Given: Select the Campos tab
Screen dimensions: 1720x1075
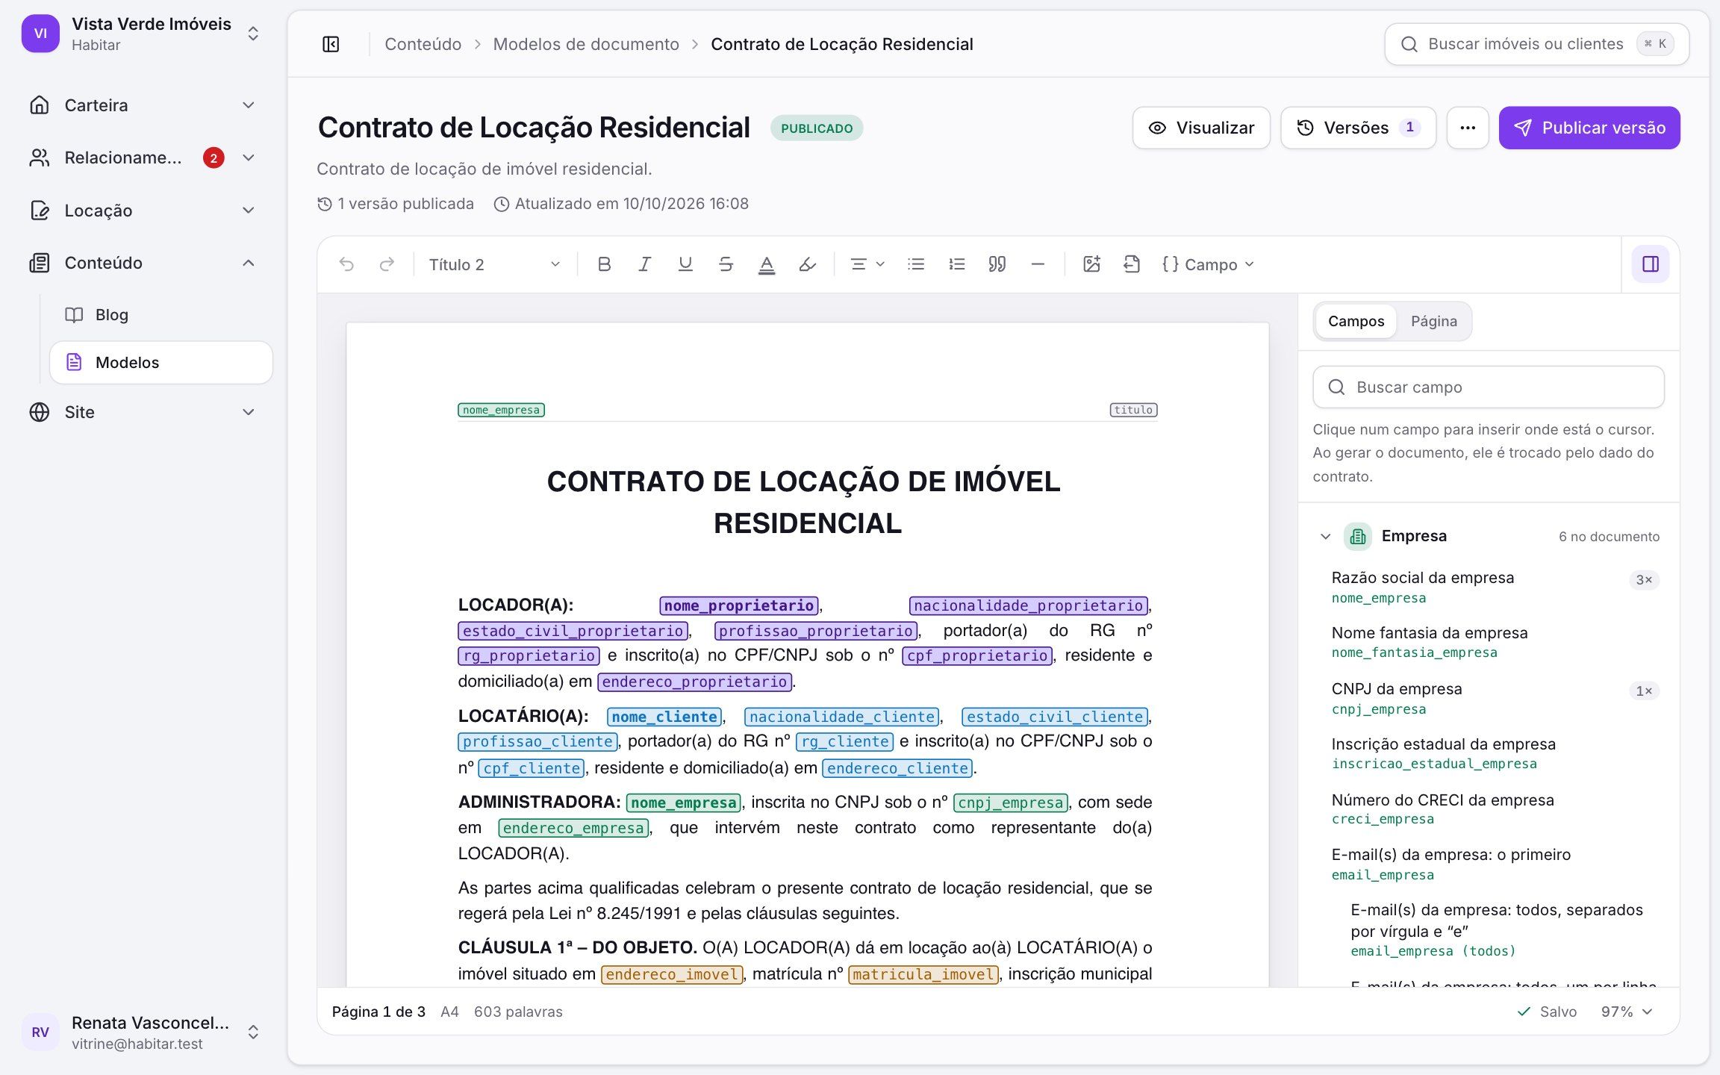Looking at the screenshot, I should point(1356,321).
